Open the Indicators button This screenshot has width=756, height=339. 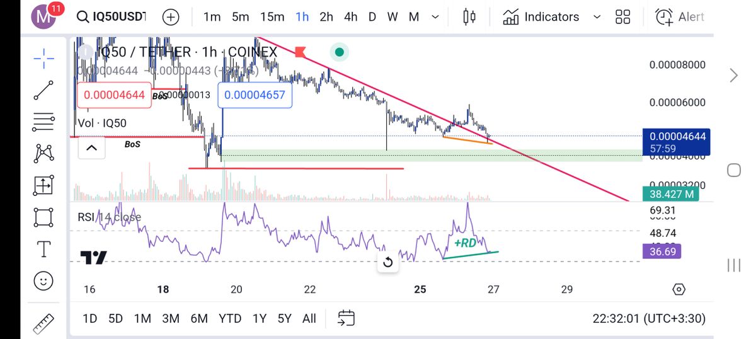pos(541,17)
